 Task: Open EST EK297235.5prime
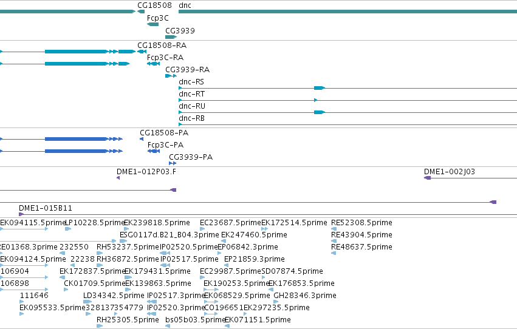pos(276,308)
